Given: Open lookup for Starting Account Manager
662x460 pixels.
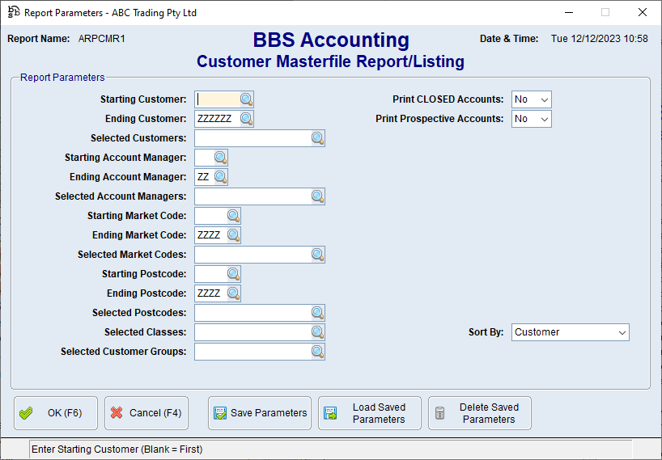Looking at the screenshot, I should (220, 158).
